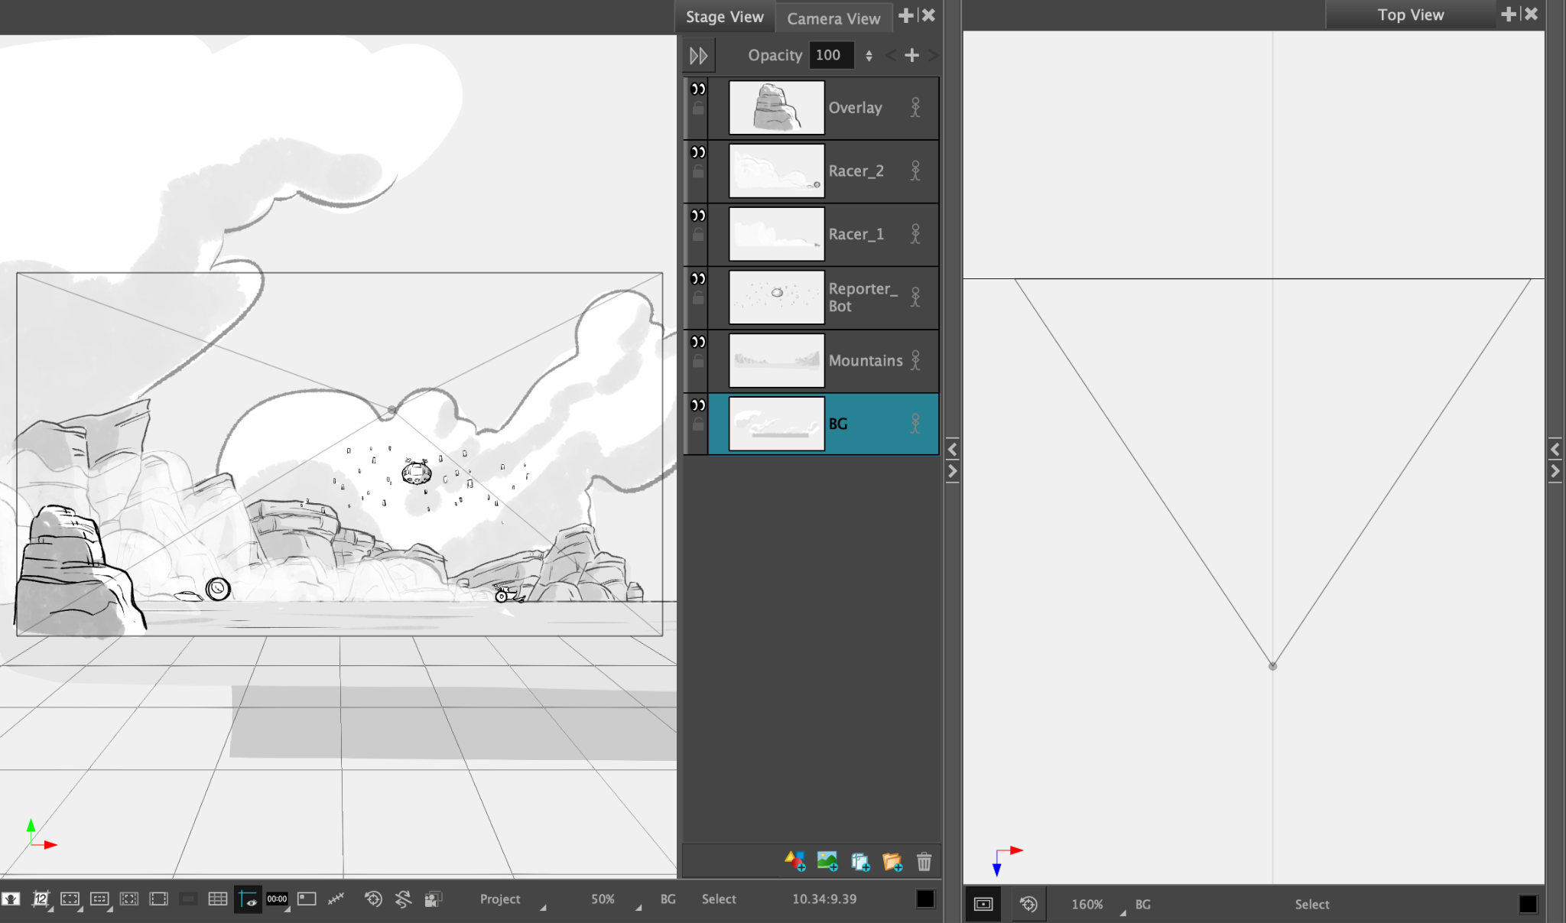Screen dimensions: 1566x923
Task: Toggle the Mountains layer lock
Action: (698, 361)
